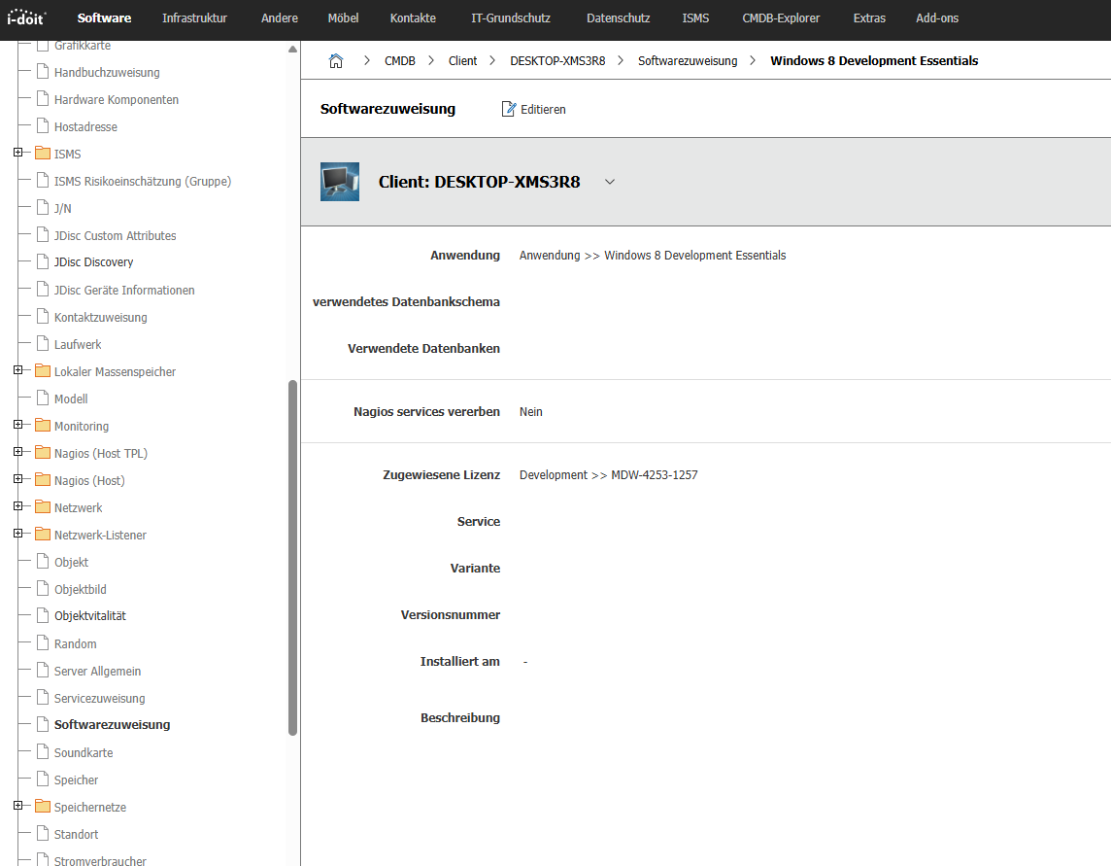Click the Softwarezuweisung page icon in tree
This screenshot has width=1111, height=866.
42,725
